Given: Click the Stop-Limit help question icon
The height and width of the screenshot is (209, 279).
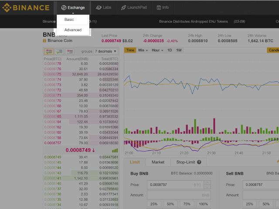Looking at the screenshot, I should tap(199, 162).
